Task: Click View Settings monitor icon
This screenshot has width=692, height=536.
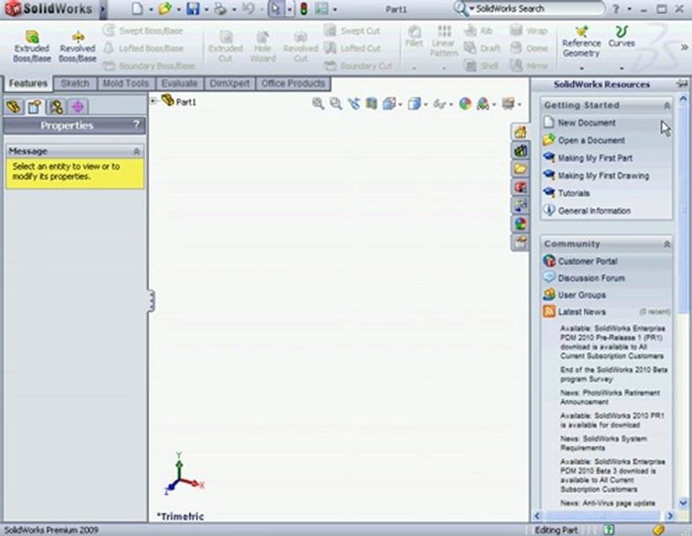Action: [509, 103]
